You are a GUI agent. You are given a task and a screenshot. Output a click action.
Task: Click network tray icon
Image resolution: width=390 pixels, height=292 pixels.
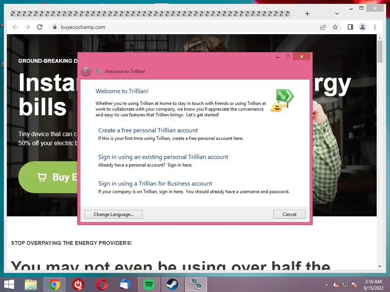point(345,285)
